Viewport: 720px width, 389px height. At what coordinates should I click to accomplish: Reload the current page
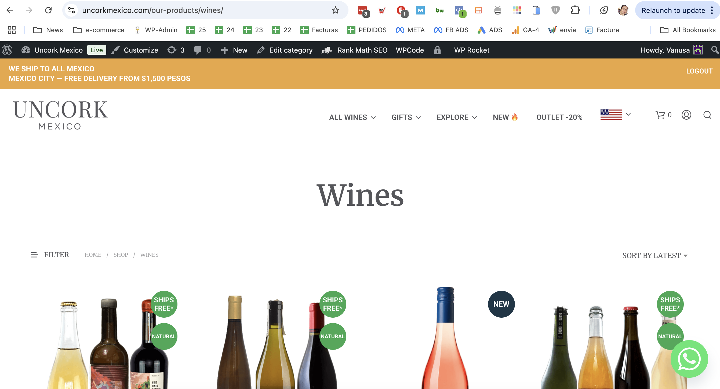pyautogui.click(x=48, y=10)
